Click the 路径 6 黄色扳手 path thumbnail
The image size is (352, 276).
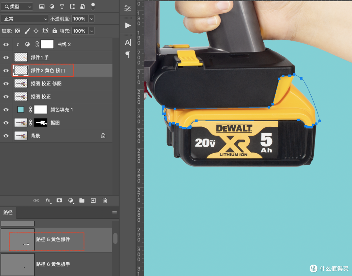click(x=18, y=265)
